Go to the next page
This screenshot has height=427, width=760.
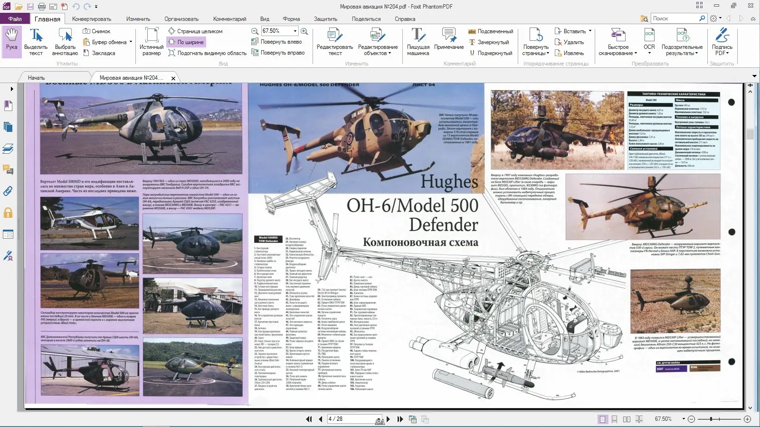[x=388, y=419]
